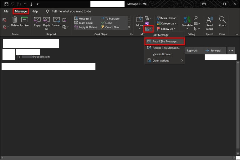Select the Message ribbon tab

(x=21, y=11)
